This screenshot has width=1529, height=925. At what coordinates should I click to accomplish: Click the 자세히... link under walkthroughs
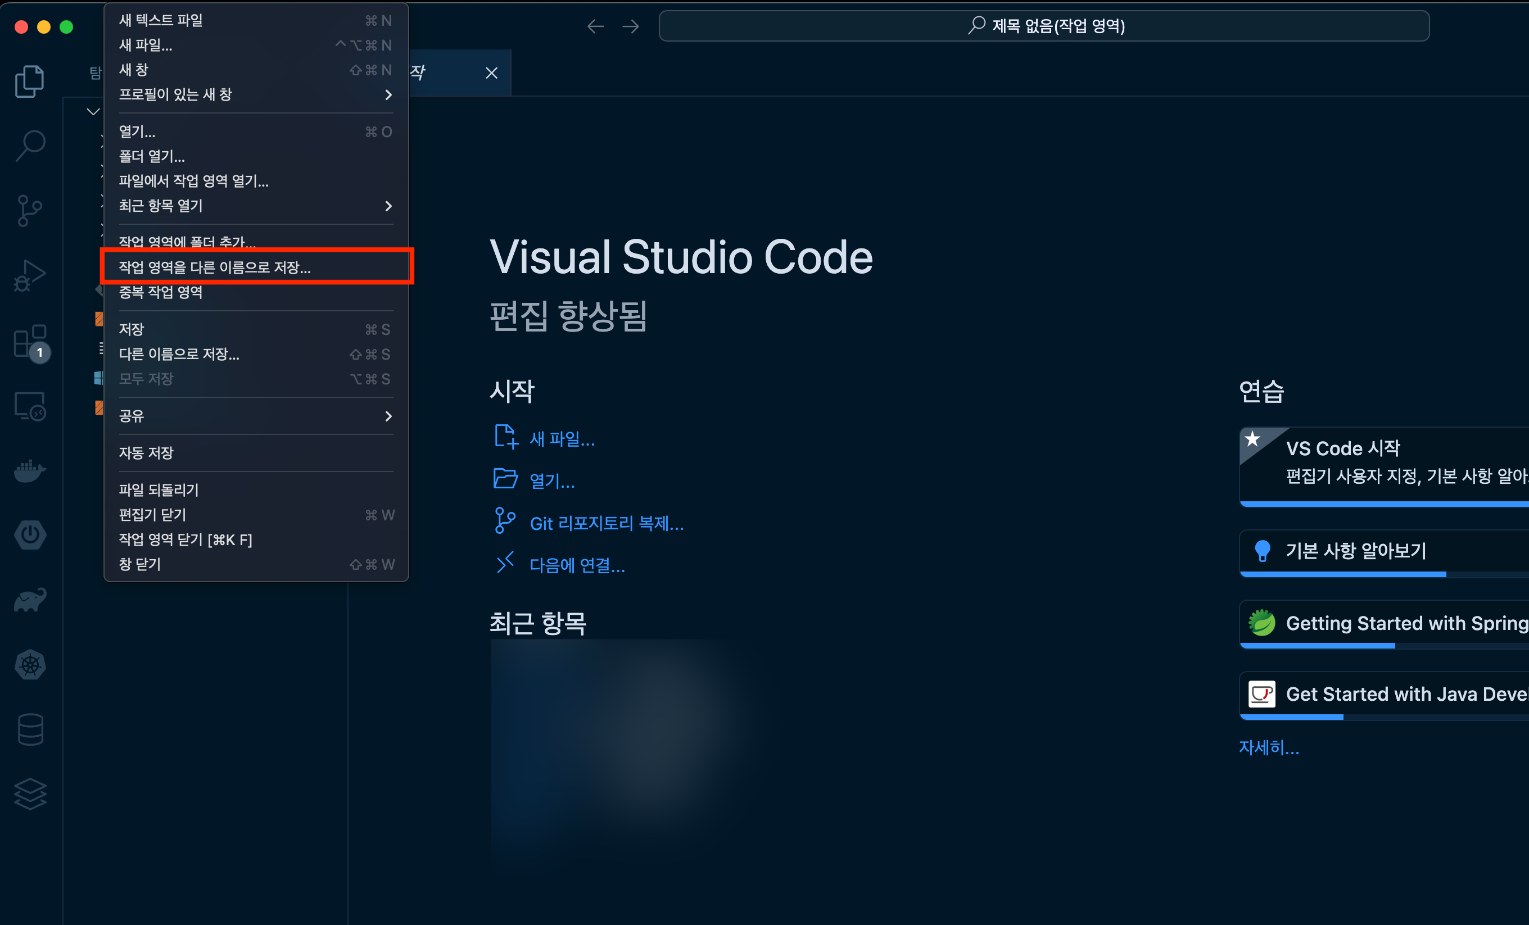pos(1268,747)
